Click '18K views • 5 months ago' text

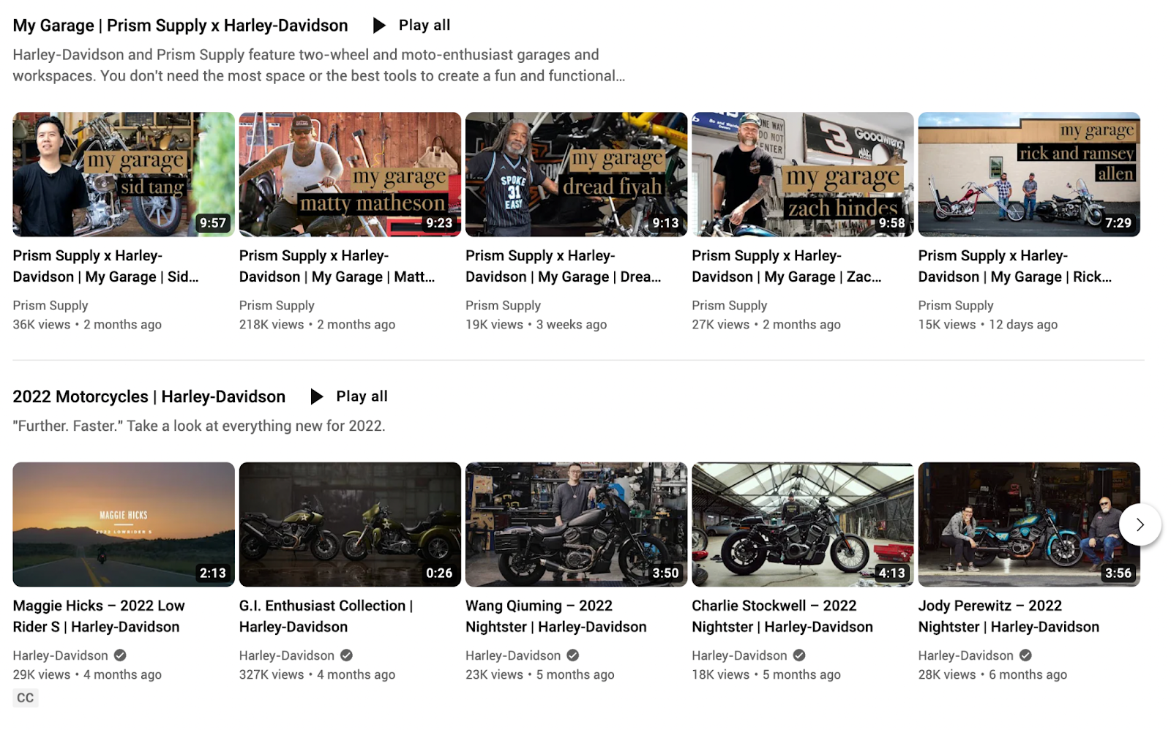tap(766, 674)
